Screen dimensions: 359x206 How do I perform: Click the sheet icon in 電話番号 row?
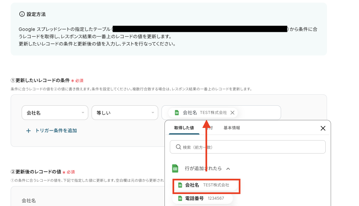[x=180, y=198]
